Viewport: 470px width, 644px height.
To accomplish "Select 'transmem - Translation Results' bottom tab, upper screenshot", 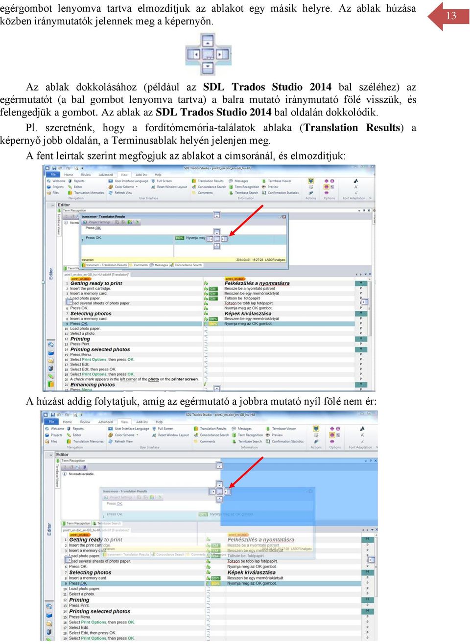I will point(104,265).
